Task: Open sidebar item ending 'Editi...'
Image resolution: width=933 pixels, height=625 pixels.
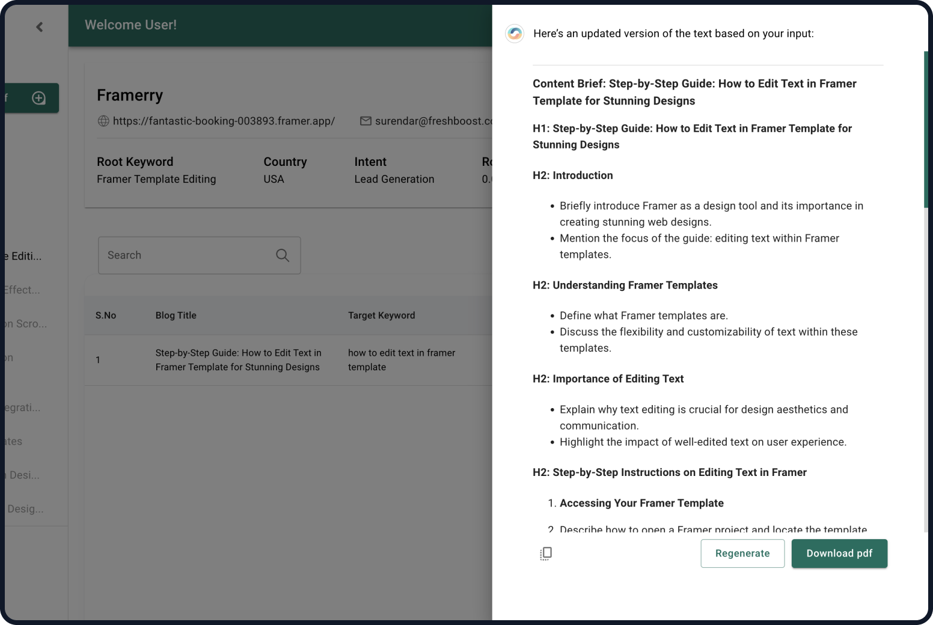Action: pyautogui.click(x=24, y=256)
